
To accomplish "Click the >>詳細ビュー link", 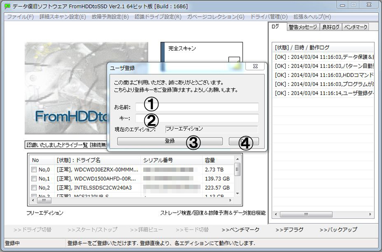I will coord(146,230).
